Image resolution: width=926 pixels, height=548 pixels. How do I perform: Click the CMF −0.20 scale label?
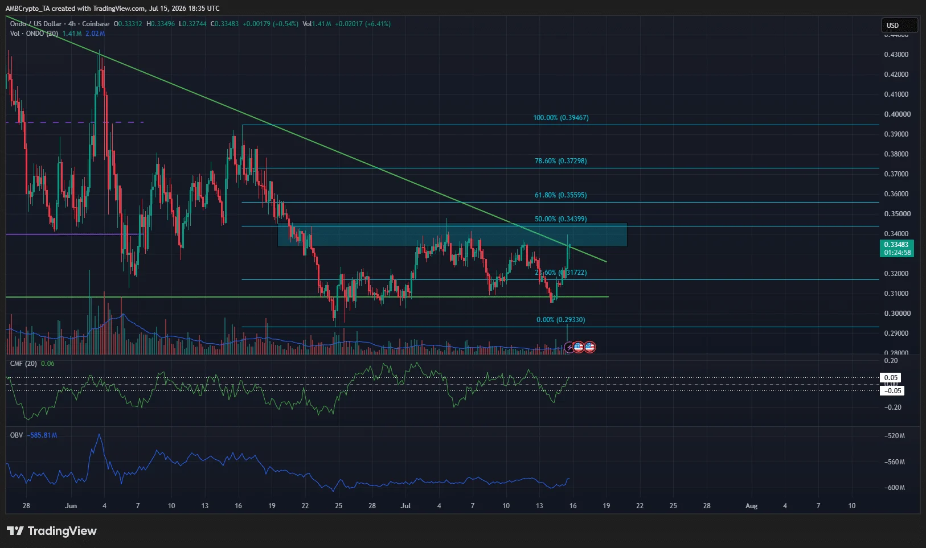click(x=893, y=407)
